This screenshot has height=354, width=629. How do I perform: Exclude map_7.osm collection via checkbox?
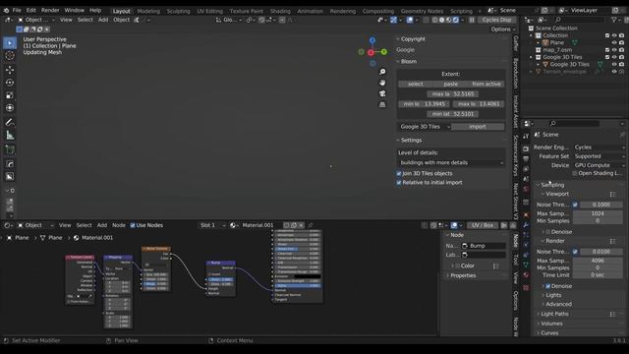tap(607, 50)
